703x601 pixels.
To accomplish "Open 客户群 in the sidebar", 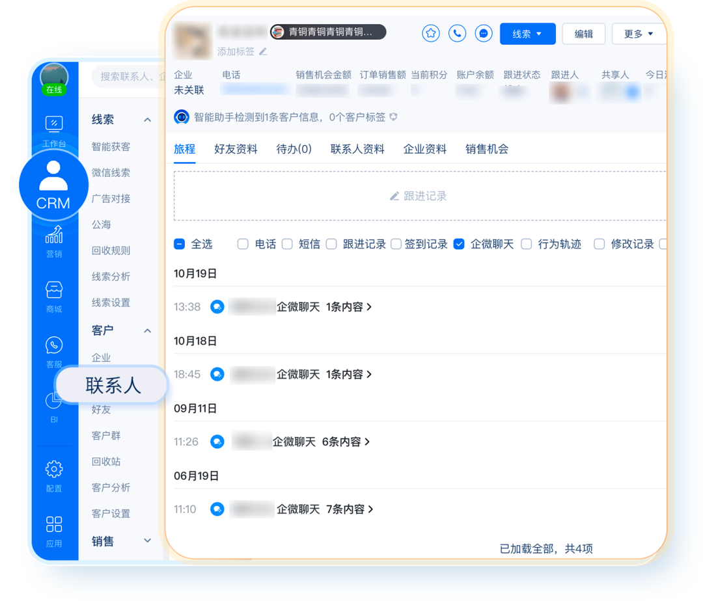I will 106,435.
